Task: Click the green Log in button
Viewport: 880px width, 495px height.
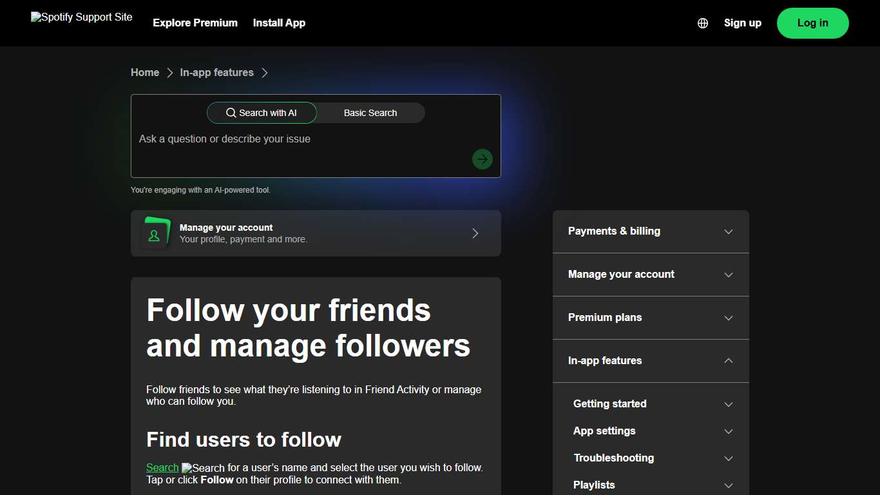Action: click(812, 23)
